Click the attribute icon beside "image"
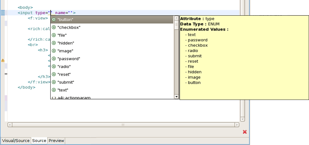The width and height of the screenshot is (309, 145). 53,51
